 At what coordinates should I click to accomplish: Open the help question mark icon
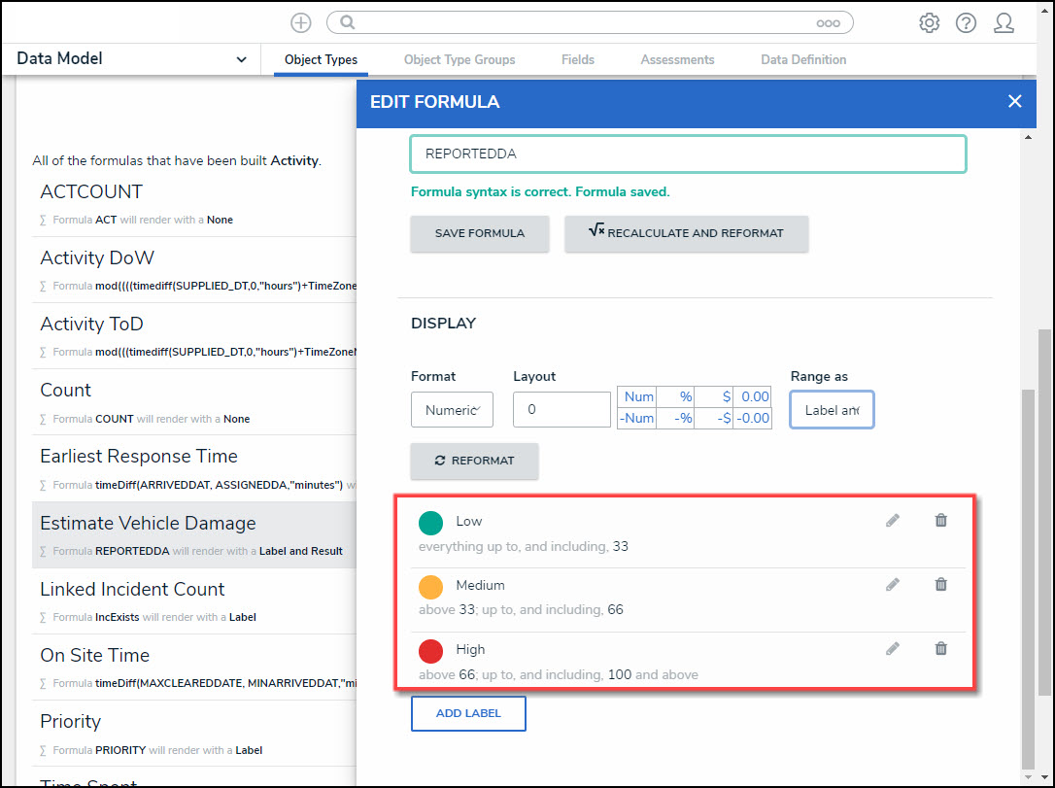click(966, 22)
